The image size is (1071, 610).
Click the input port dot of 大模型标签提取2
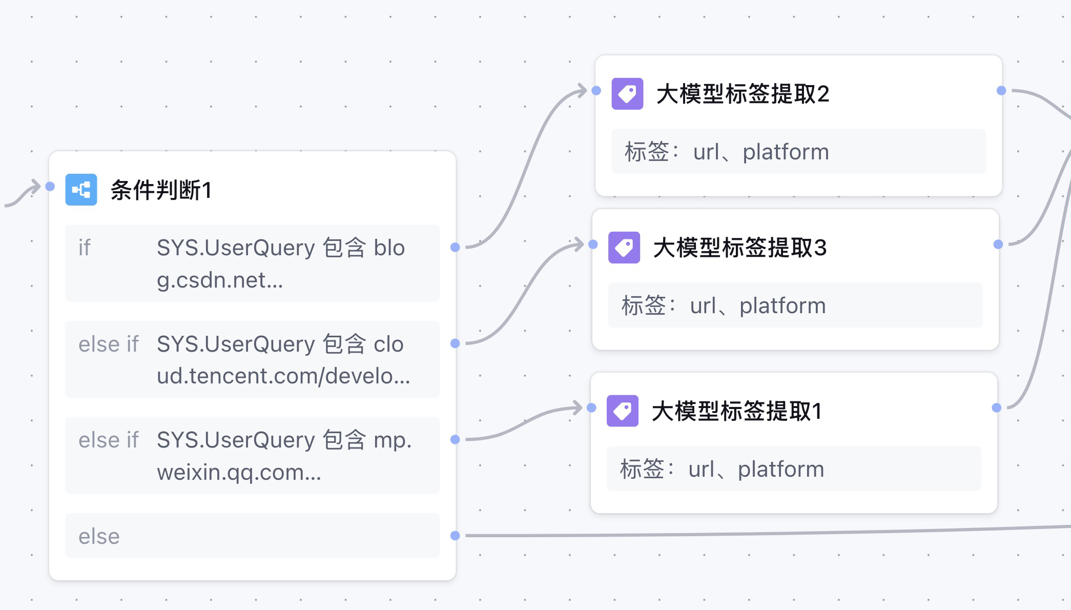click(596, 91)
